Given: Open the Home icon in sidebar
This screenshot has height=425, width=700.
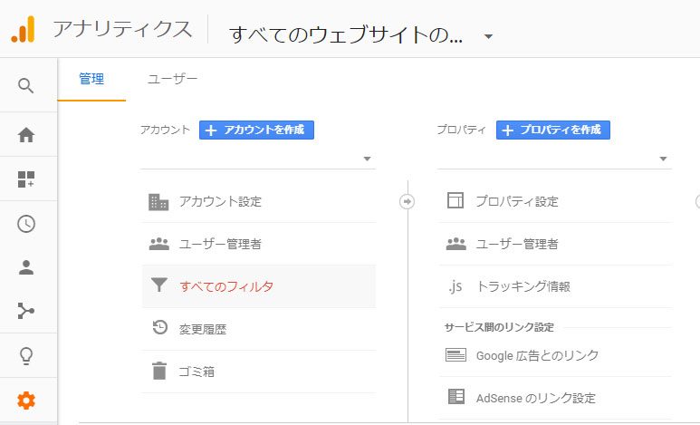Looking at the screenshot, I should 26,134.
